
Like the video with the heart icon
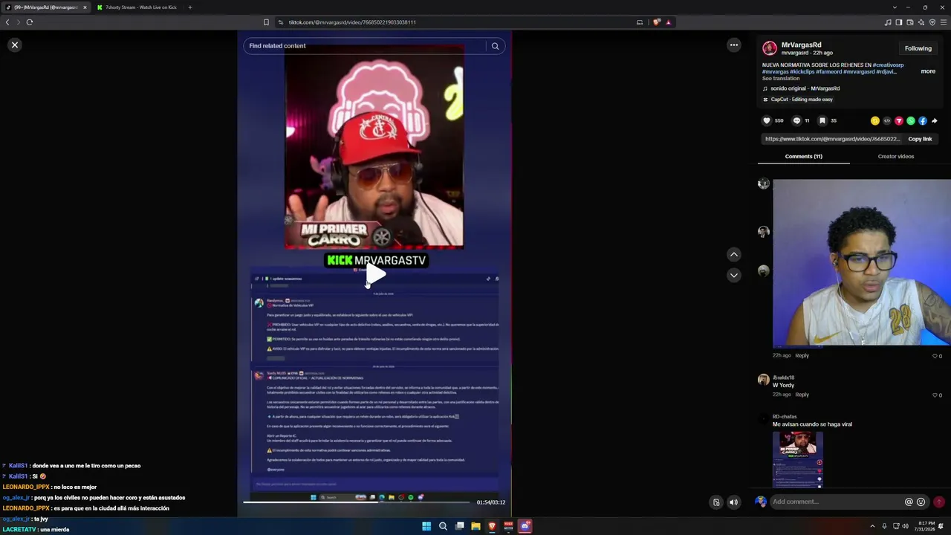click(767, 120)
